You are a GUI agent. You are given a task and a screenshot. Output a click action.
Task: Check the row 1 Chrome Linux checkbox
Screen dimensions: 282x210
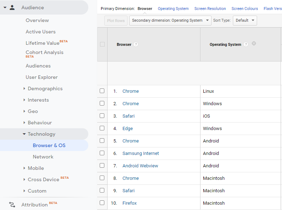click(x=102, y=91)
